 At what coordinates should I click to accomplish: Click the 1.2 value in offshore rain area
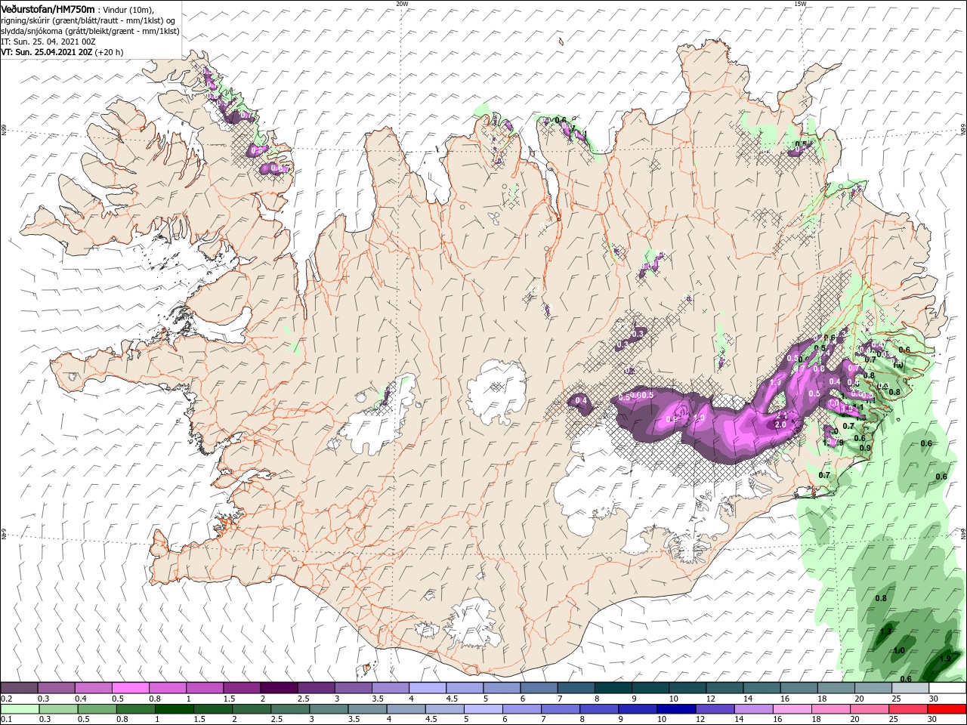tap(886, 631)
